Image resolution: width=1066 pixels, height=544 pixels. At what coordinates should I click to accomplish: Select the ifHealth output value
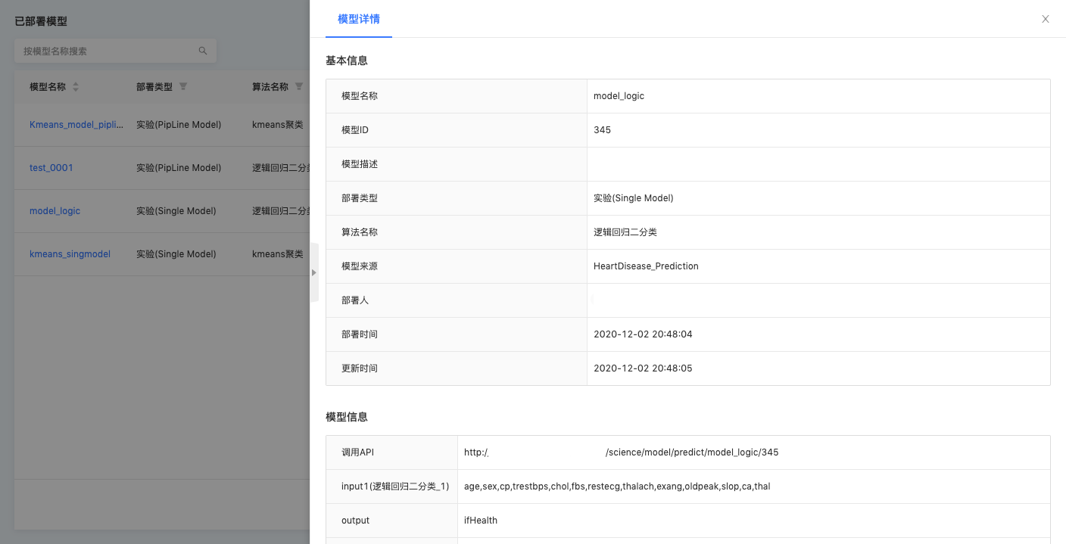click(481, 521)
